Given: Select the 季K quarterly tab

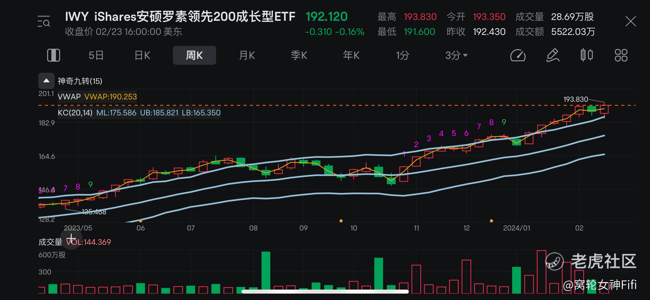Looking at the screenshot, I should [x=299, y=55].
